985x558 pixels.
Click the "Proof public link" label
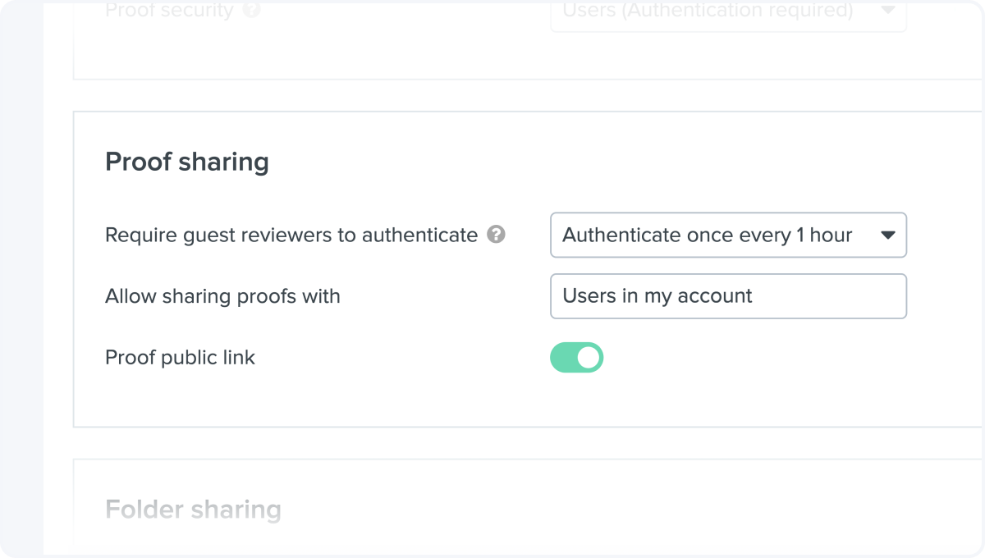(x=180, y=358)
